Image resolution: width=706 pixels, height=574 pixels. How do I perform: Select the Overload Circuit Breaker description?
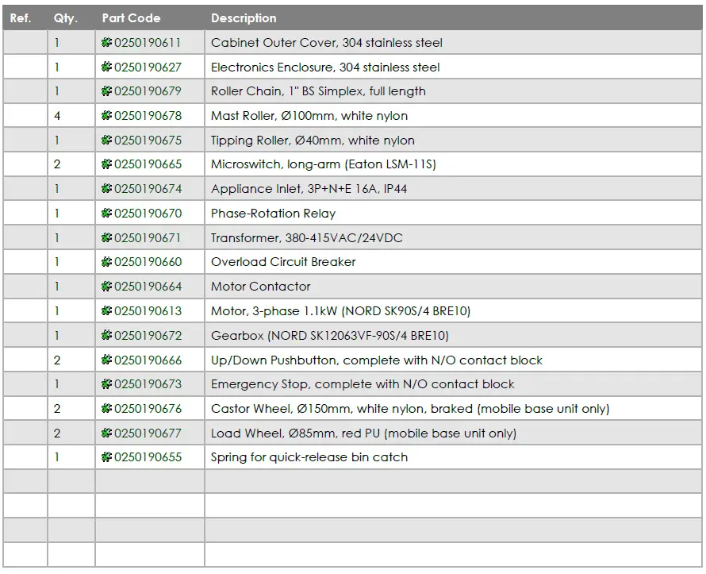283,262
